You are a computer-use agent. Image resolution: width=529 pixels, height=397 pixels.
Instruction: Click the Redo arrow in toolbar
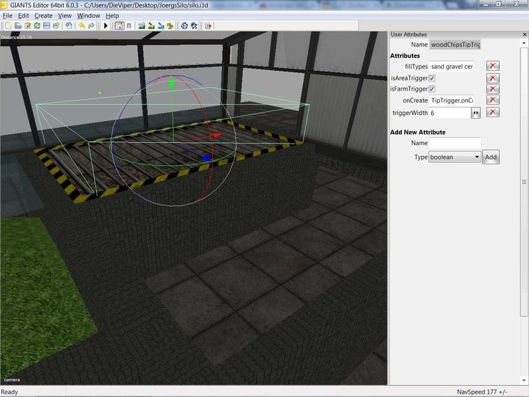91,26
